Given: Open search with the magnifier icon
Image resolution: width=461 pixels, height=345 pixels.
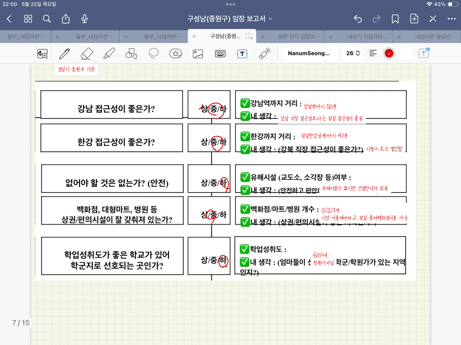Looking at the screenshot, I should click(47, 19).
